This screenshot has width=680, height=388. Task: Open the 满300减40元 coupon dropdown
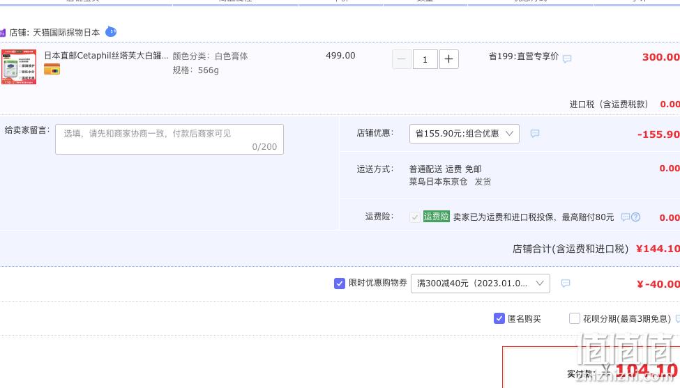click(481, 284)
